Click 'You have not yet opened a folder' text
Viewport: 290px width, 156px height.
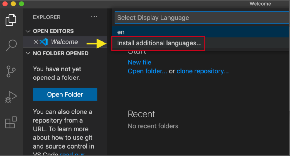click(x=57, y=73)
